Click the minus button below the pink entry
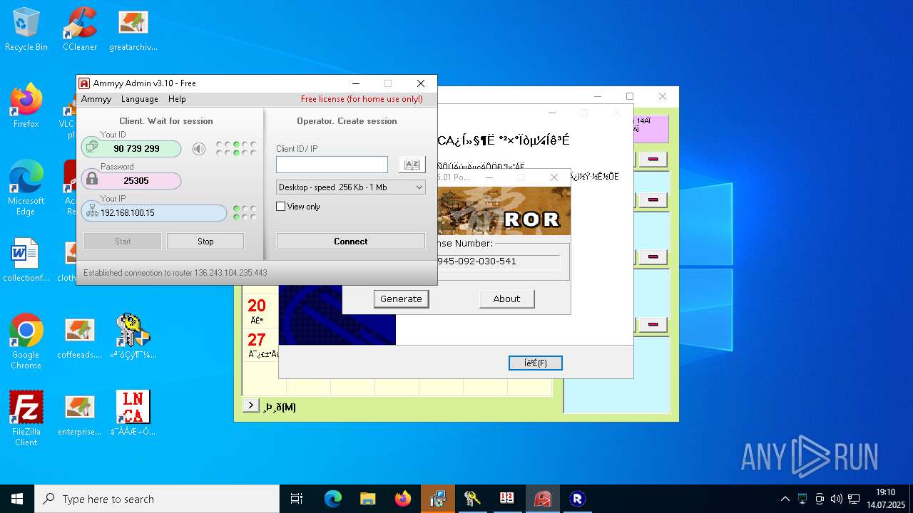The height and width of the screenshot is (513, 913). pyautogui.click(x=653, y=158)
